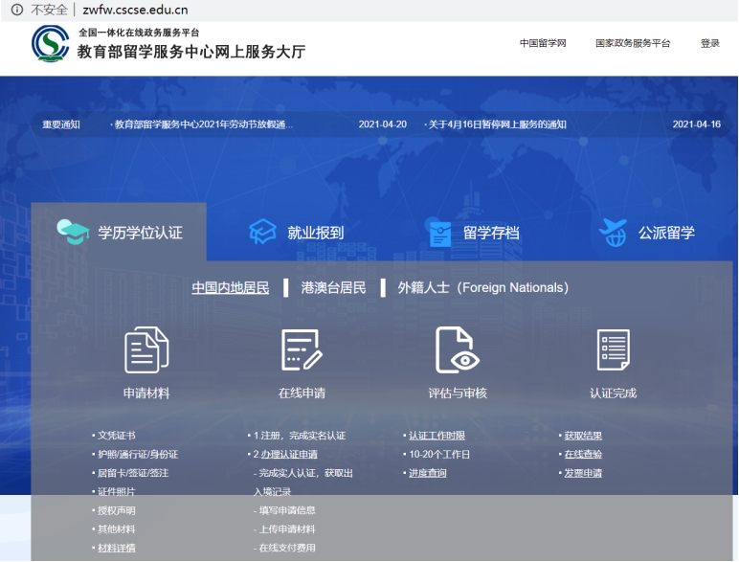Click the 填写申请信息 step text
The width and height of the screenshot is (739, 562).
click(287, 510)
